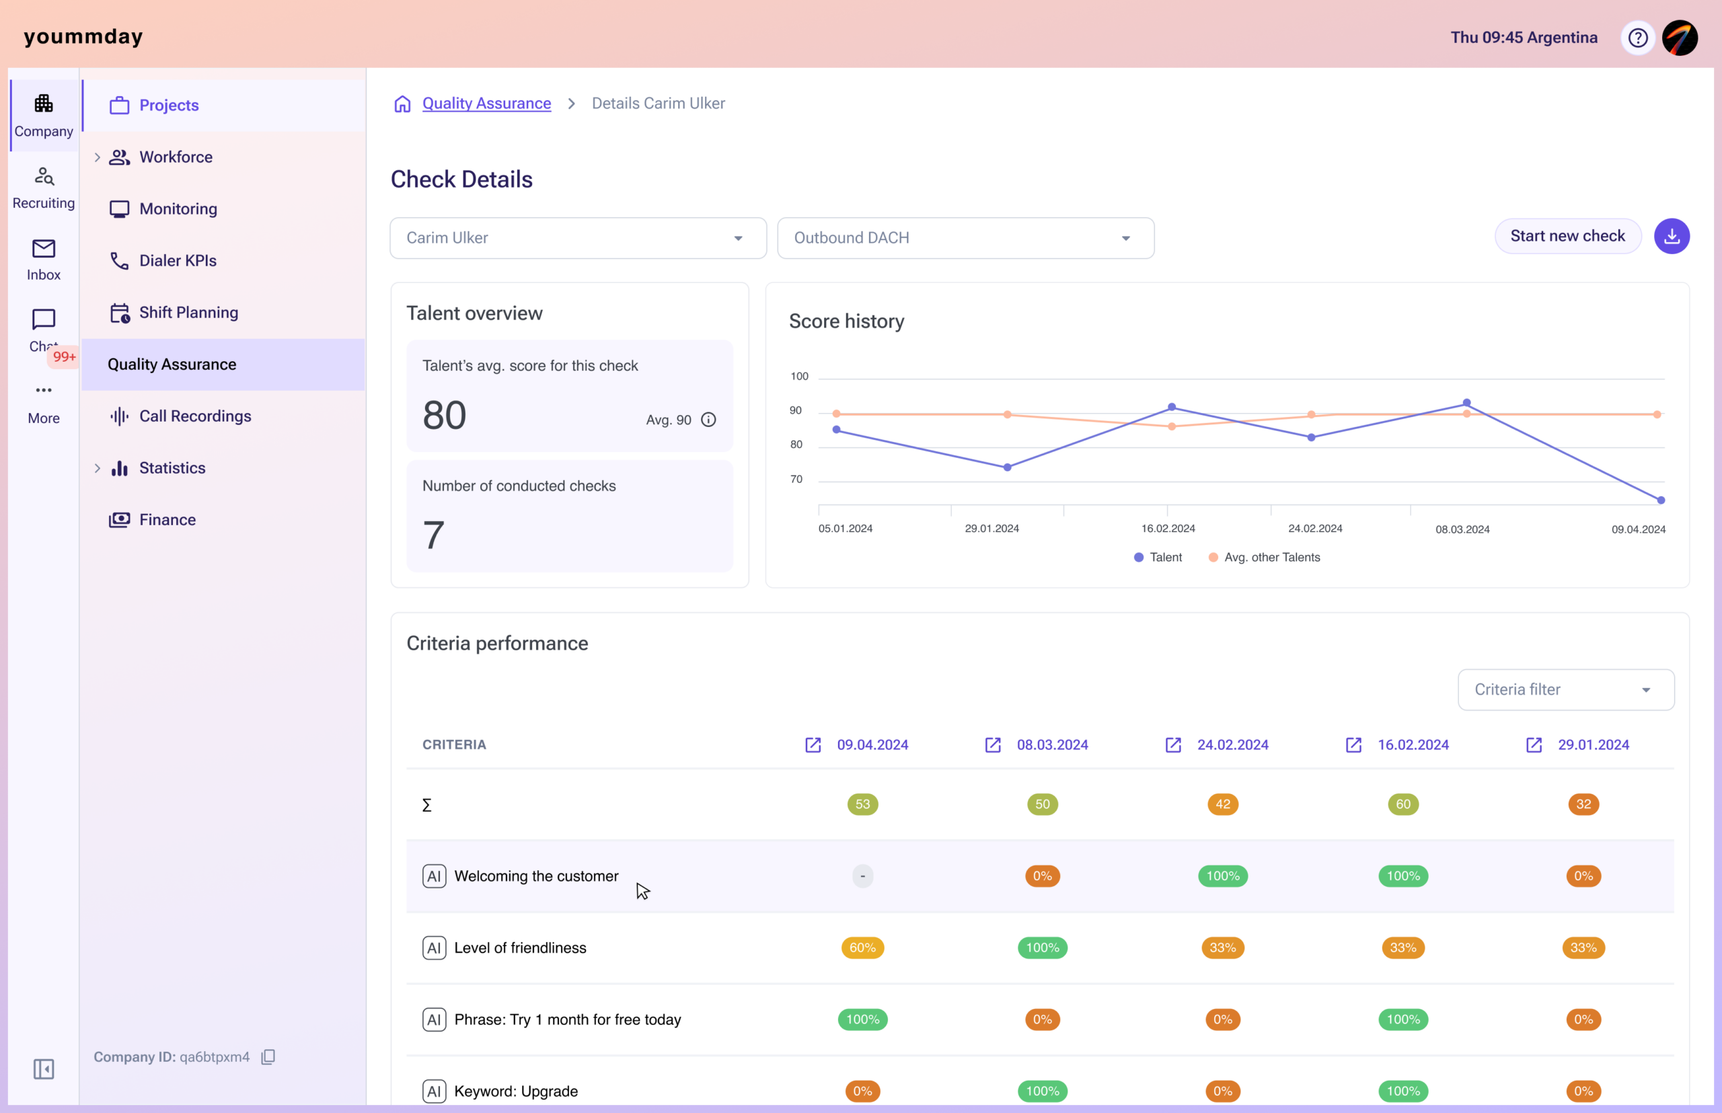Open the Outbound DACH project dropdown
This screenshot has height=1113, width=1722.
click(x=965, y=238)
